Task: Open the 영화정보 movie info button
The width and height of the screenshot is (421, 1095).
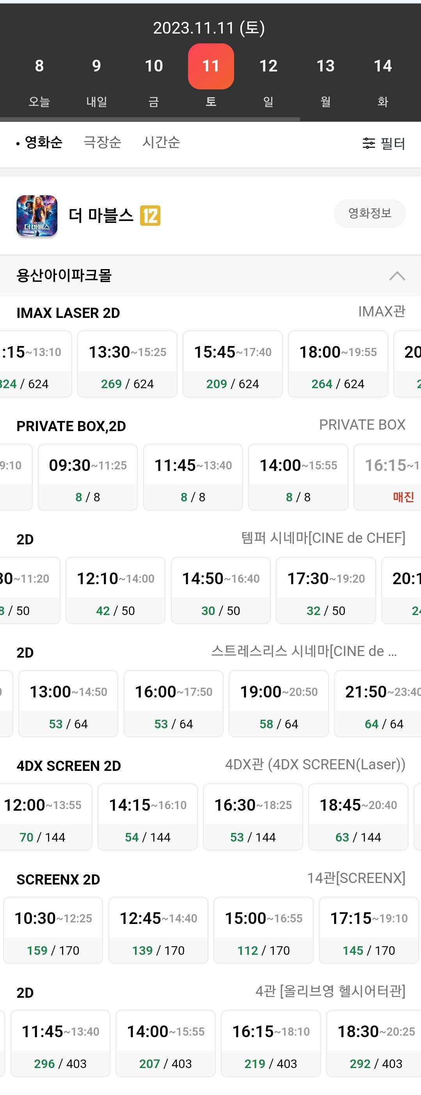Action: pos(369,213)
